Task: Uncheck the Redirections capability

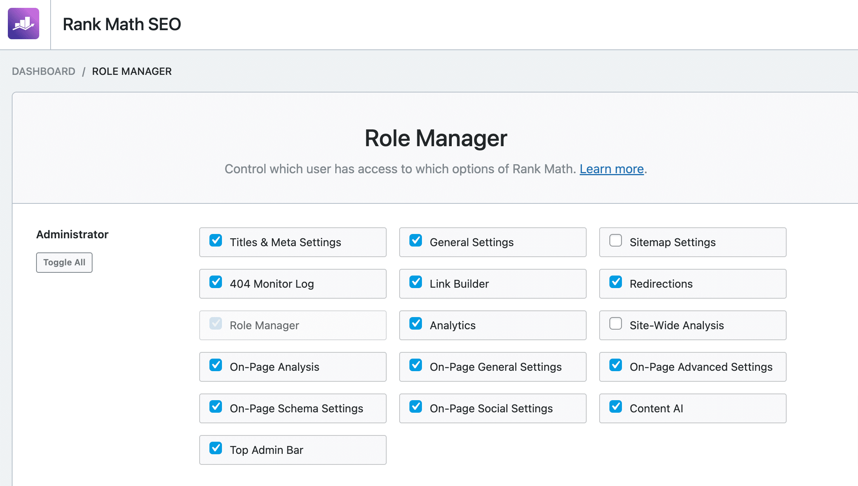Action: pyautogui.click(x=616, y=282)
